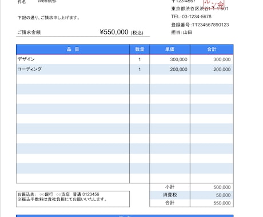Select the デザイン item cell
This screenshot has width=263, height=217.
point(73,59)
